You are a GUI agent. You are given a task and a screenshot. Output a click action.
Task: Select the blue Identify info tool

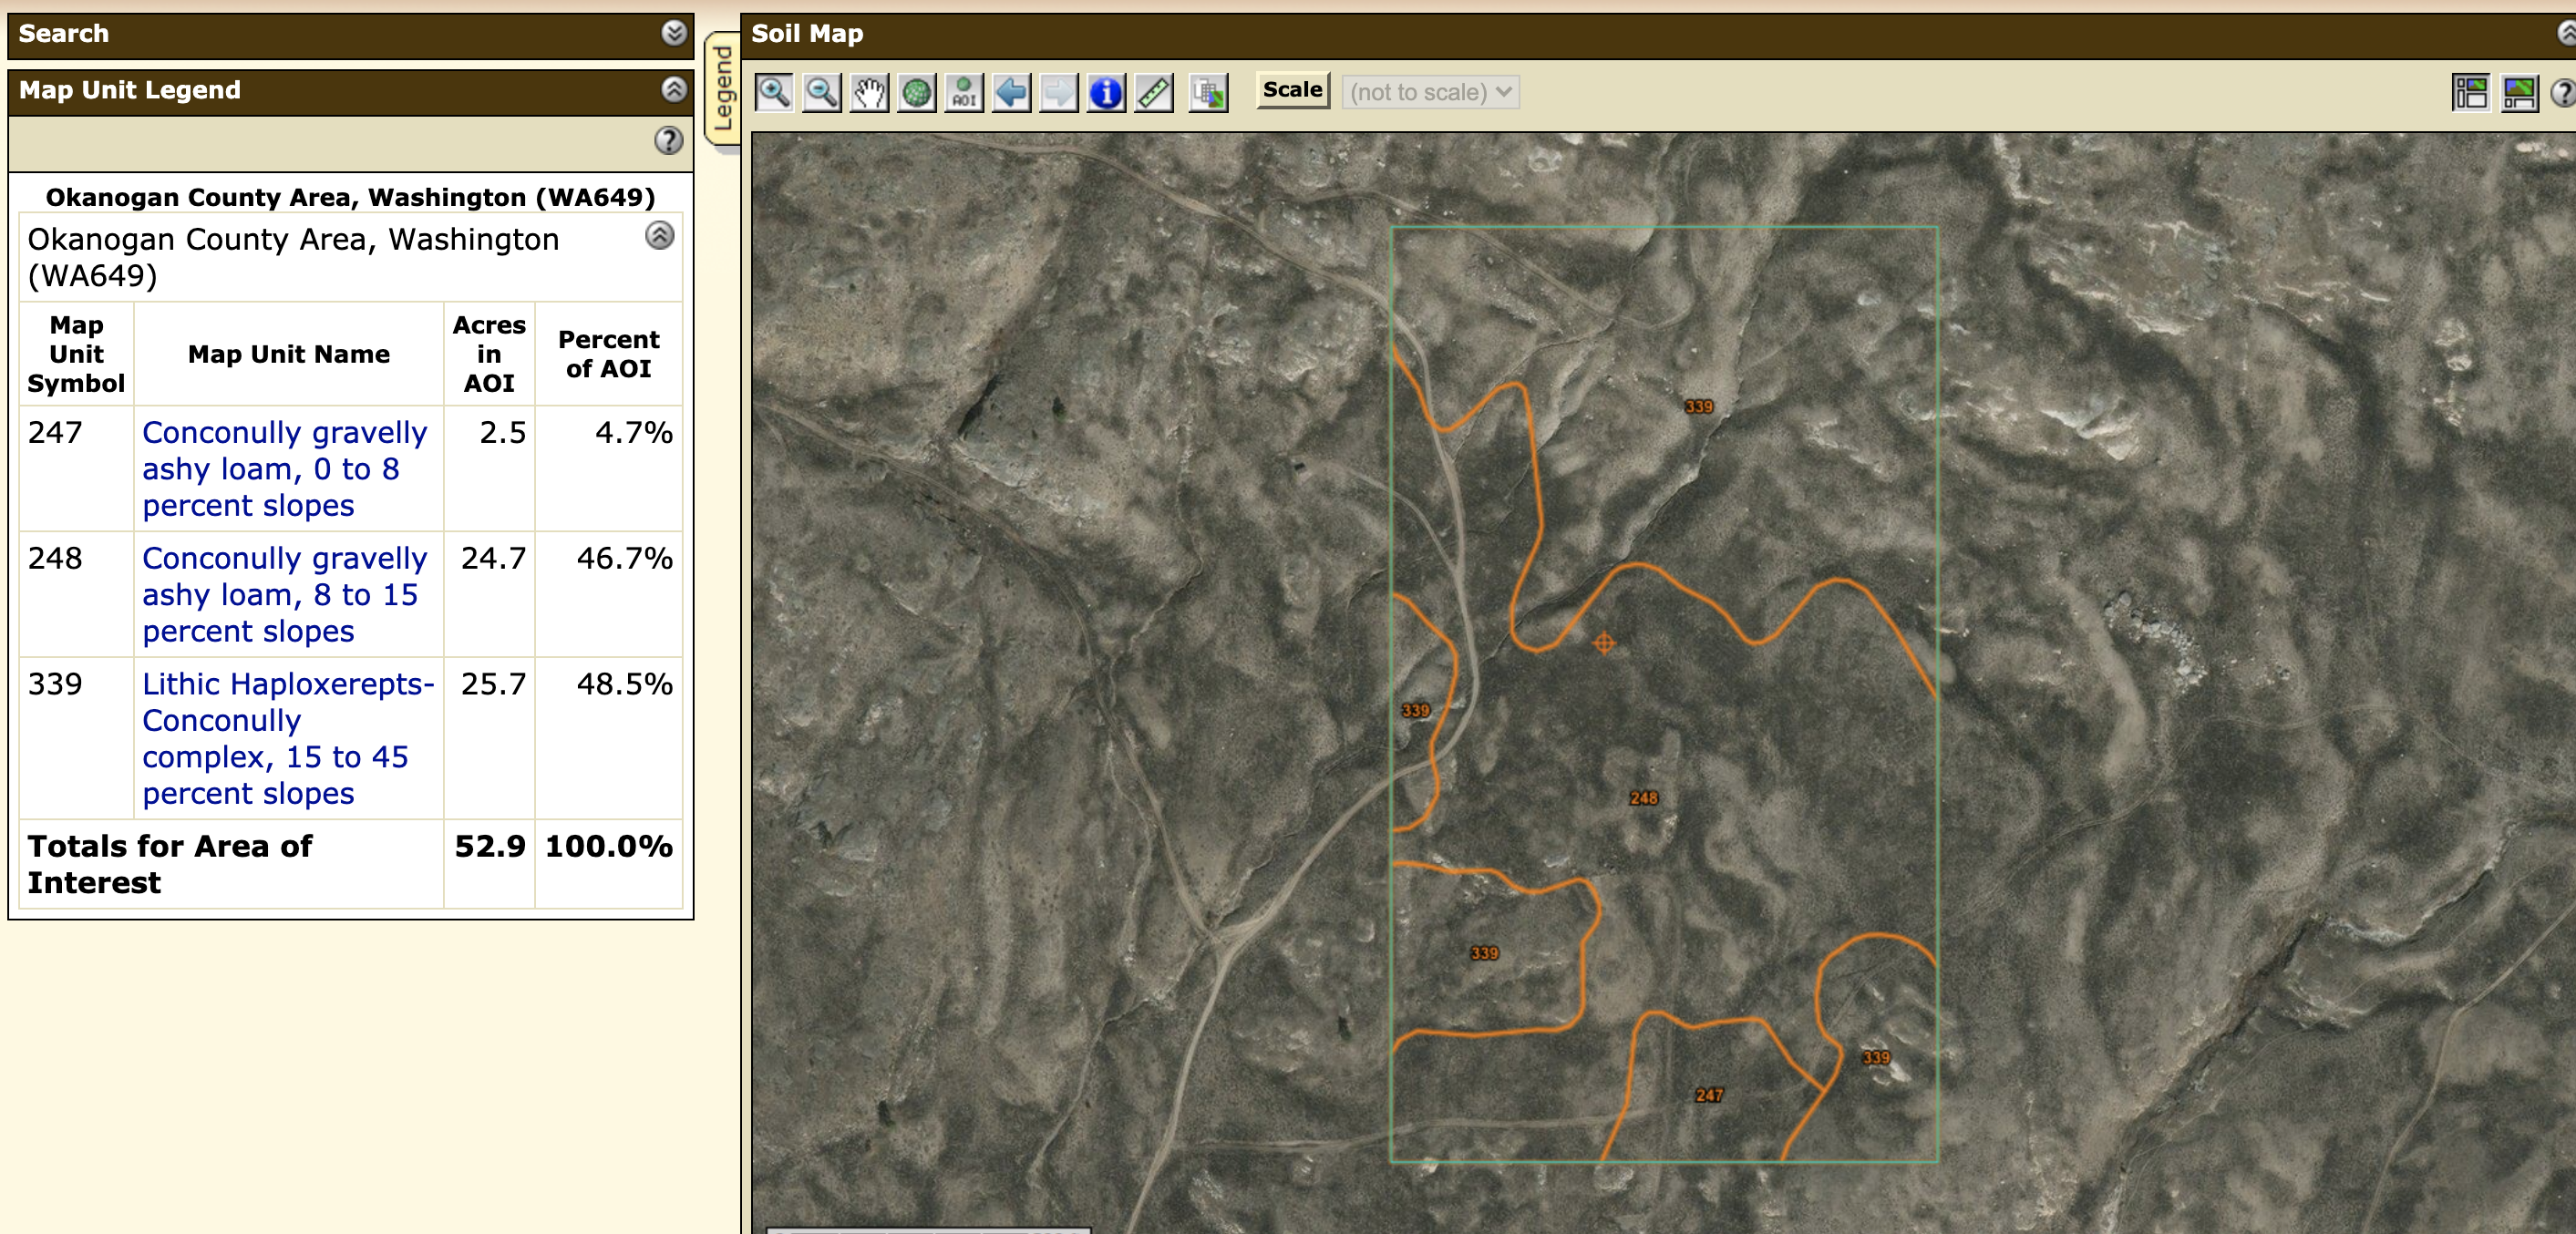tap(1106, 93)
